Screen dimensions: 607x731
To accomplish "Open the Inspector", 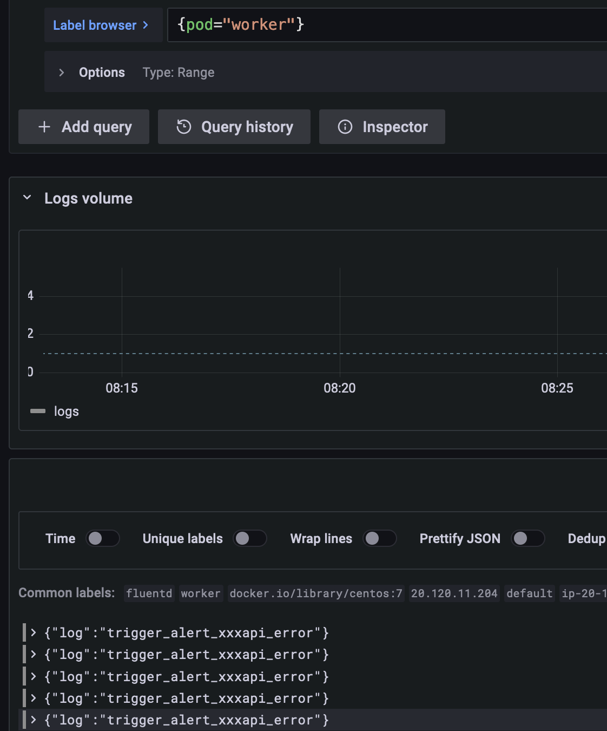I will [382, 127].
